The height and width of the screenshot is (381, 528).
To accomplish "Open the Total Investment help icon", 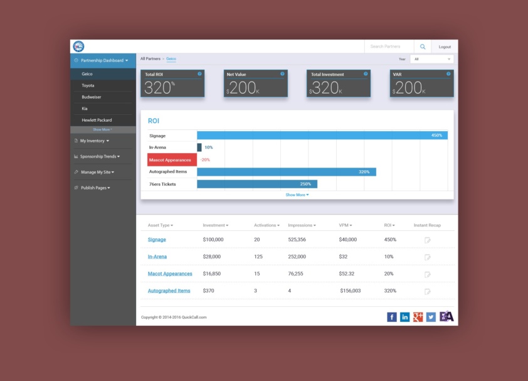I will (366, 74).
